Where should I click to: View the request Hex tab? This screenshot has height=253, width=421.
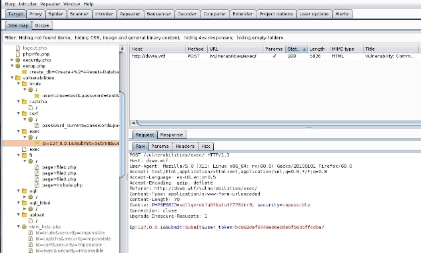pos(206,146)
